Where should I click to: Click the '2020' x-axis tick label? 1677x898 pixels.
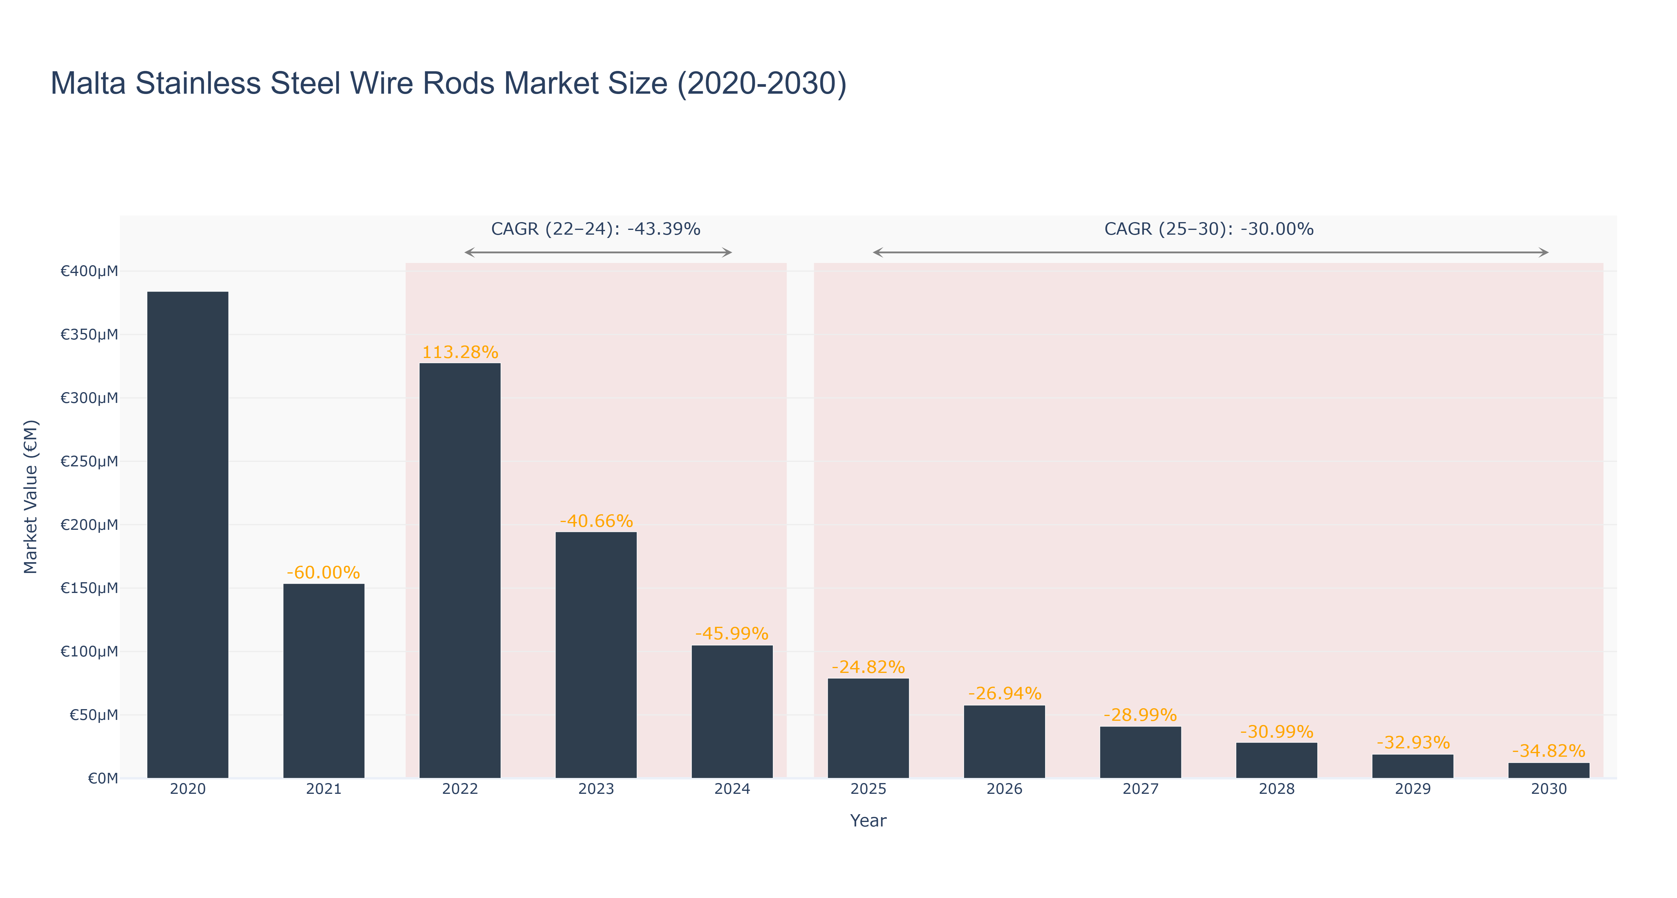[x=187, y=789]
